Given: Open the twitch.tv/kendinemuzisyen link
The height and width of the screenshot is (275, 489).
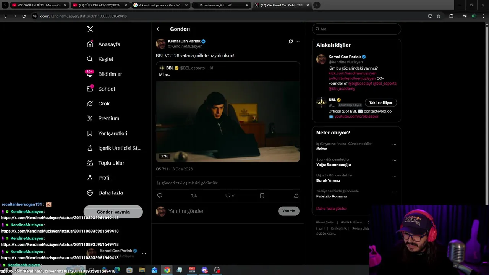Looking at the screenshot, I should coord(352,78).
